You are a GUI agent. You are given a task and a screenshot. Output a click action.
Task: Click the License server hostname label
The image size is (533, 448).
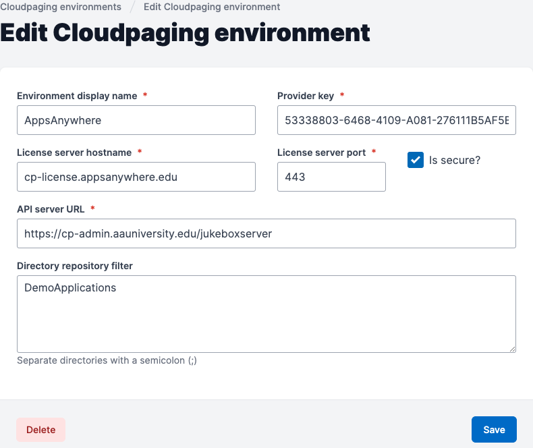74,152
